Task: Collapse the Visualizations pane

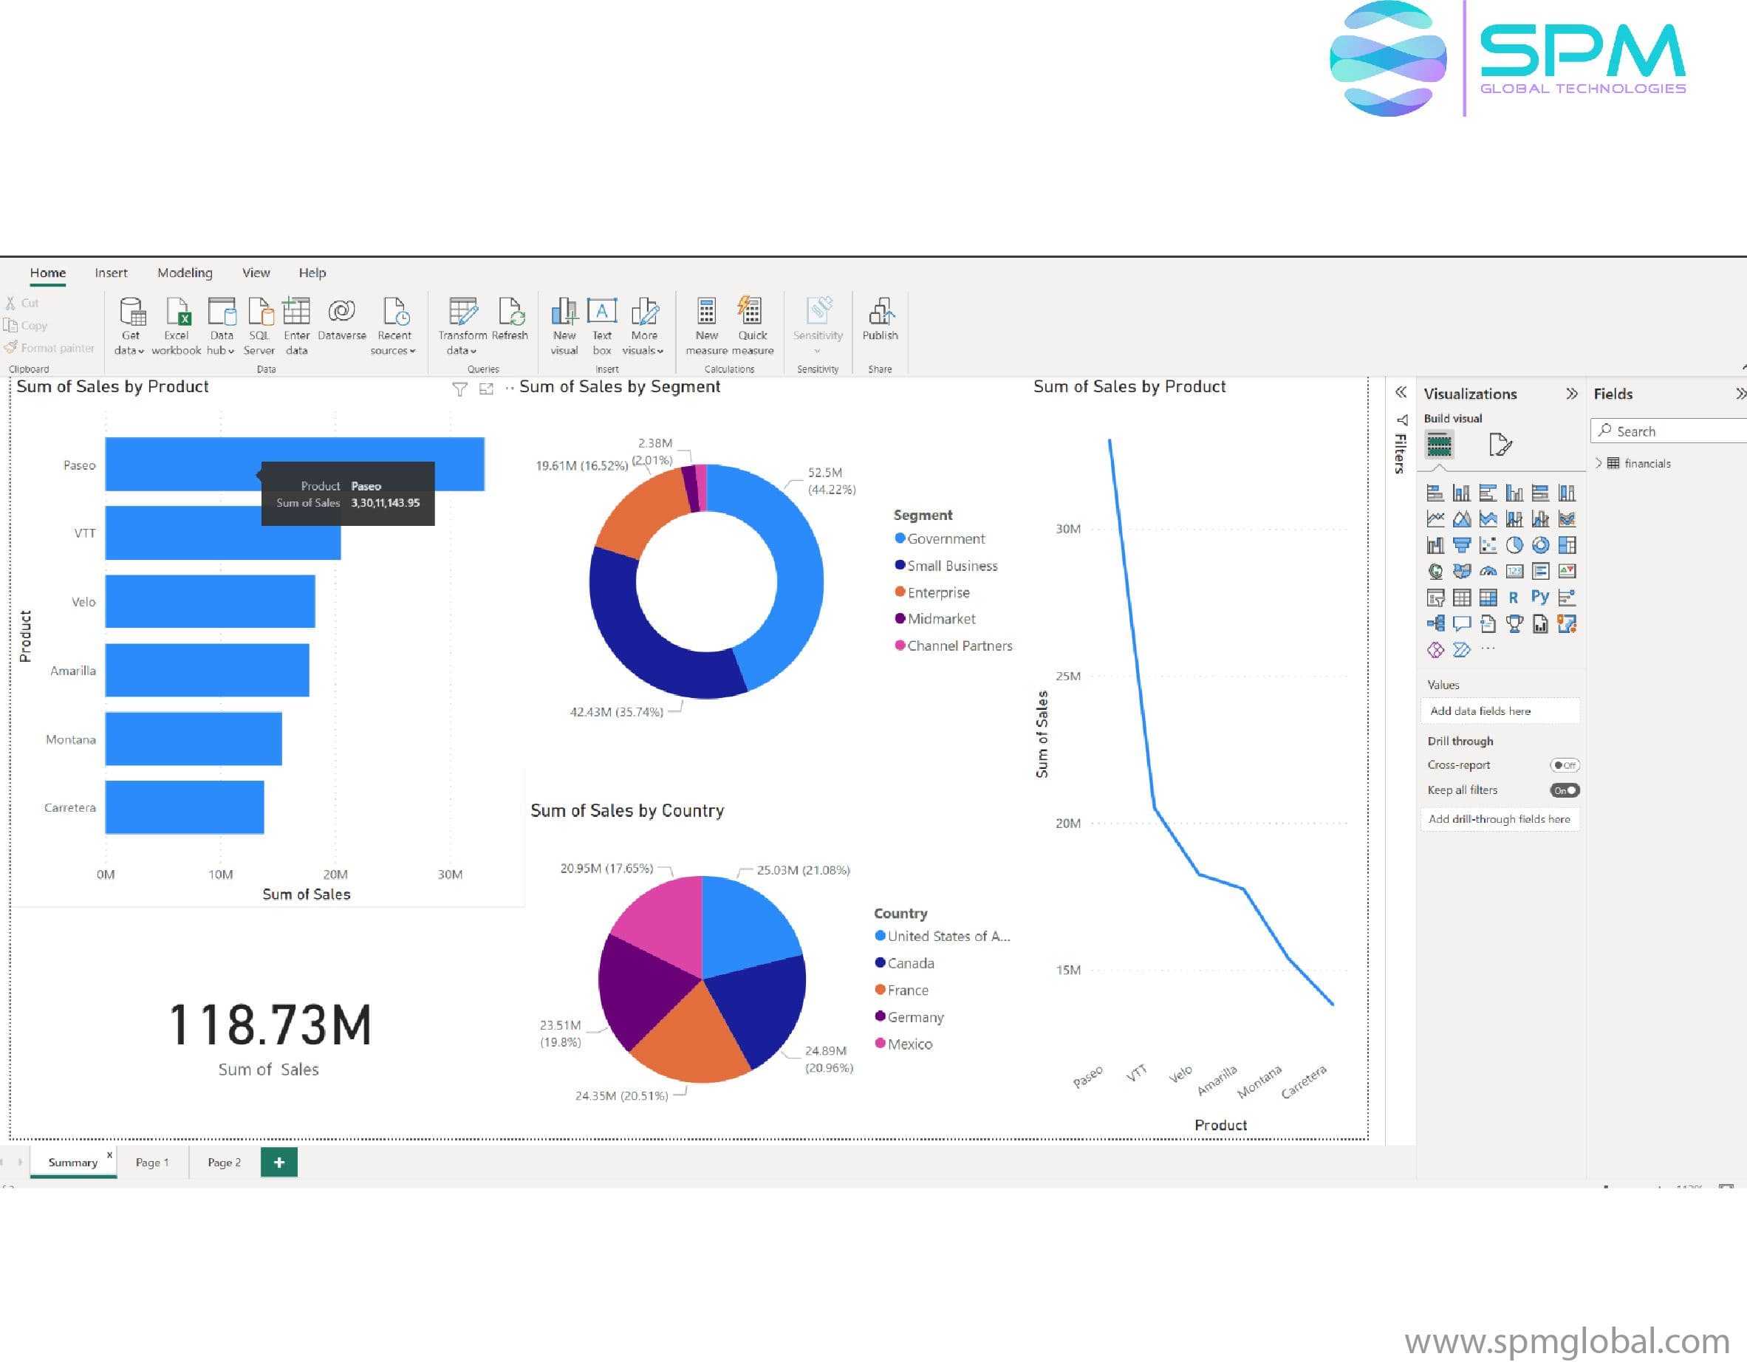Action: pos(1571,394)
